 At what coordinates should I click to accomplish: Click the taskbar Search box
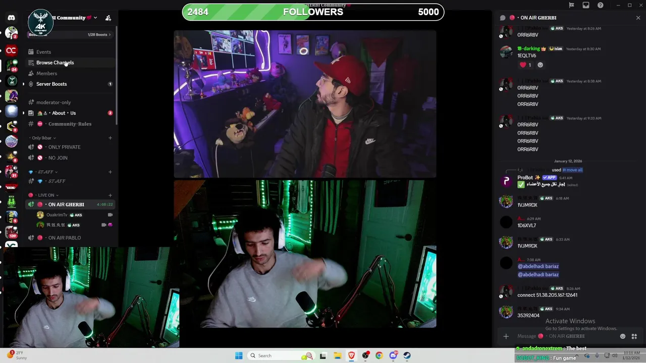(x=280, y=355)
